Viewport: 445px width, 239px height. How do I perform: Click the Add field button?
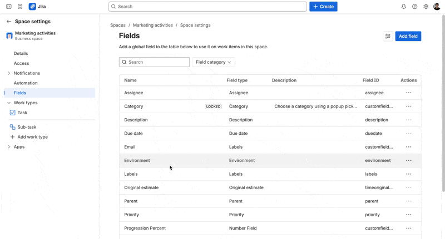tap(408, 36)
